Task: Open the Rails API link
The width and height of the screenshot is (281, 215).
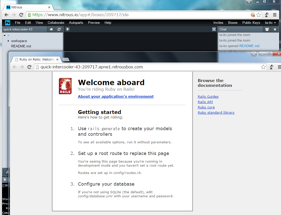Action: tap(205, 102)
